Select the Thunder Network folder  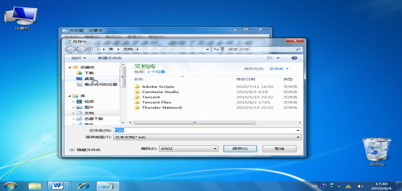pos(162,107)
